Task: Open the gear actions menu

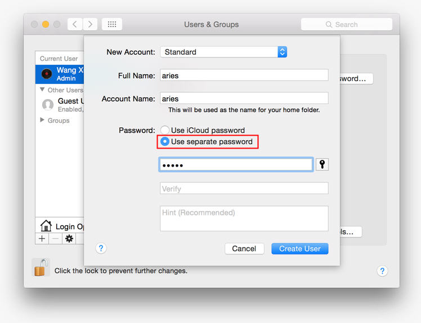Action: point(69,239)
